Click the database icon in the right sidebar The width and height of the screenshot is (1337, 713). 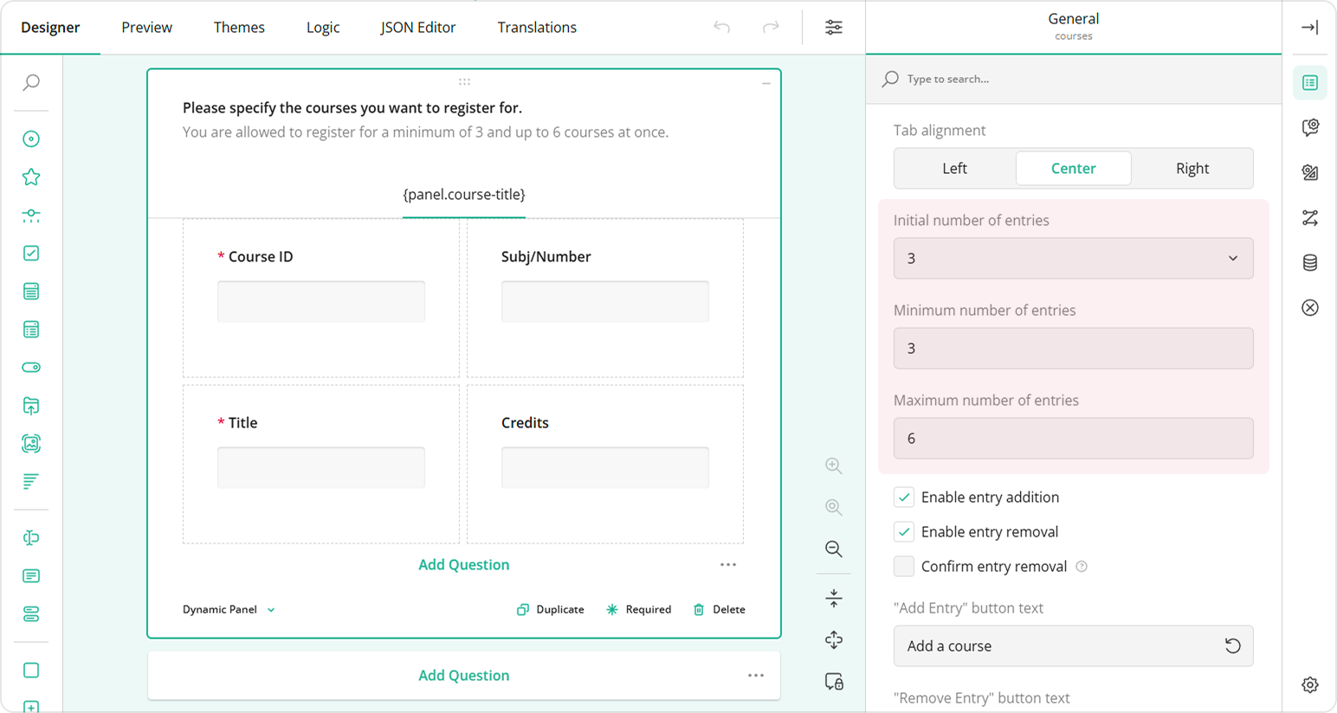click(1309, 263)
